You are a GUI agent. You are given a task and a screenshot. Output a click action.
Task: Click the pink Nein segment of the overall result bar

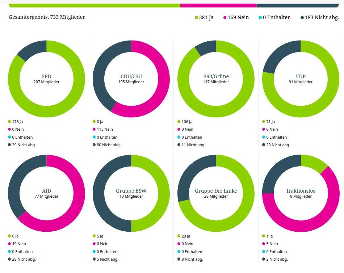tap(218, 5)
